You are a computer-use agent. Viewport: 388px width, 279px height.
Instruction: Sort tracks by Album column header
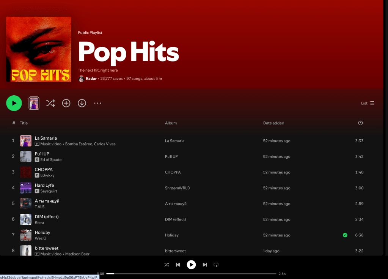tap(171, 123)
